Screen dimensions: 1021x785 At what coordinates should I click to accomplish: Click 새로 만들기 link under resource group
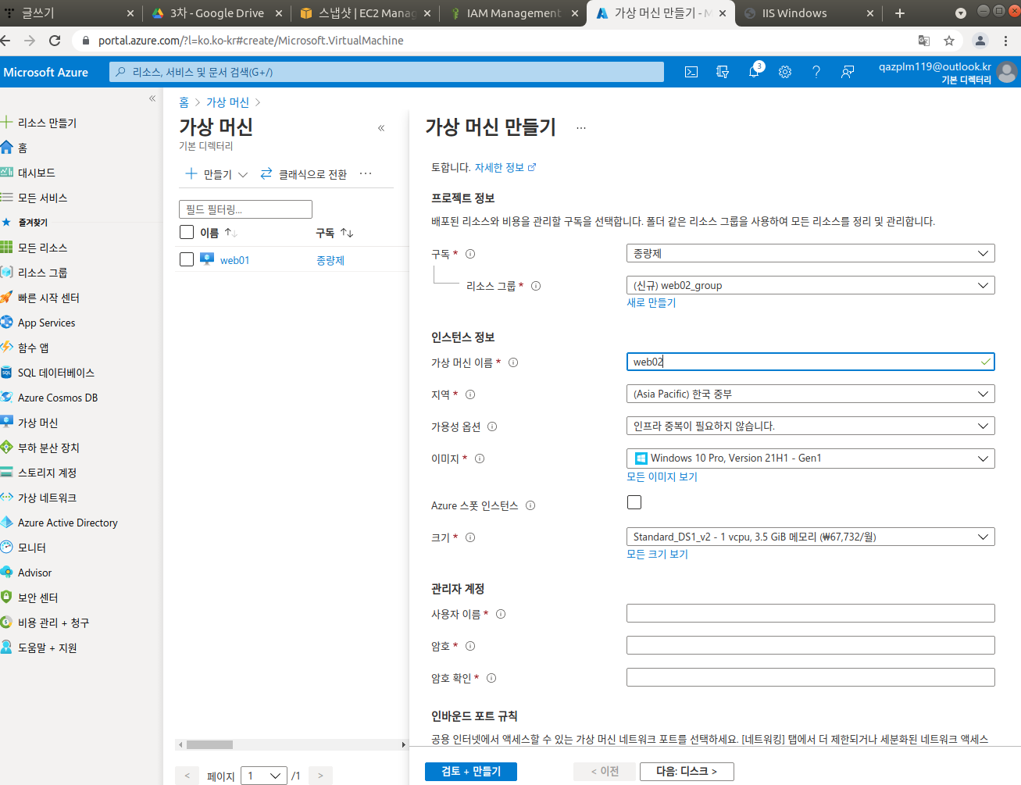(x=652, y=302)
